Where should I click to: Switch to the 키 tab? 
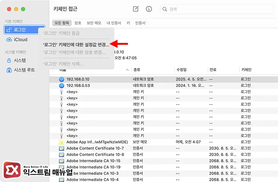pos(128,23)
